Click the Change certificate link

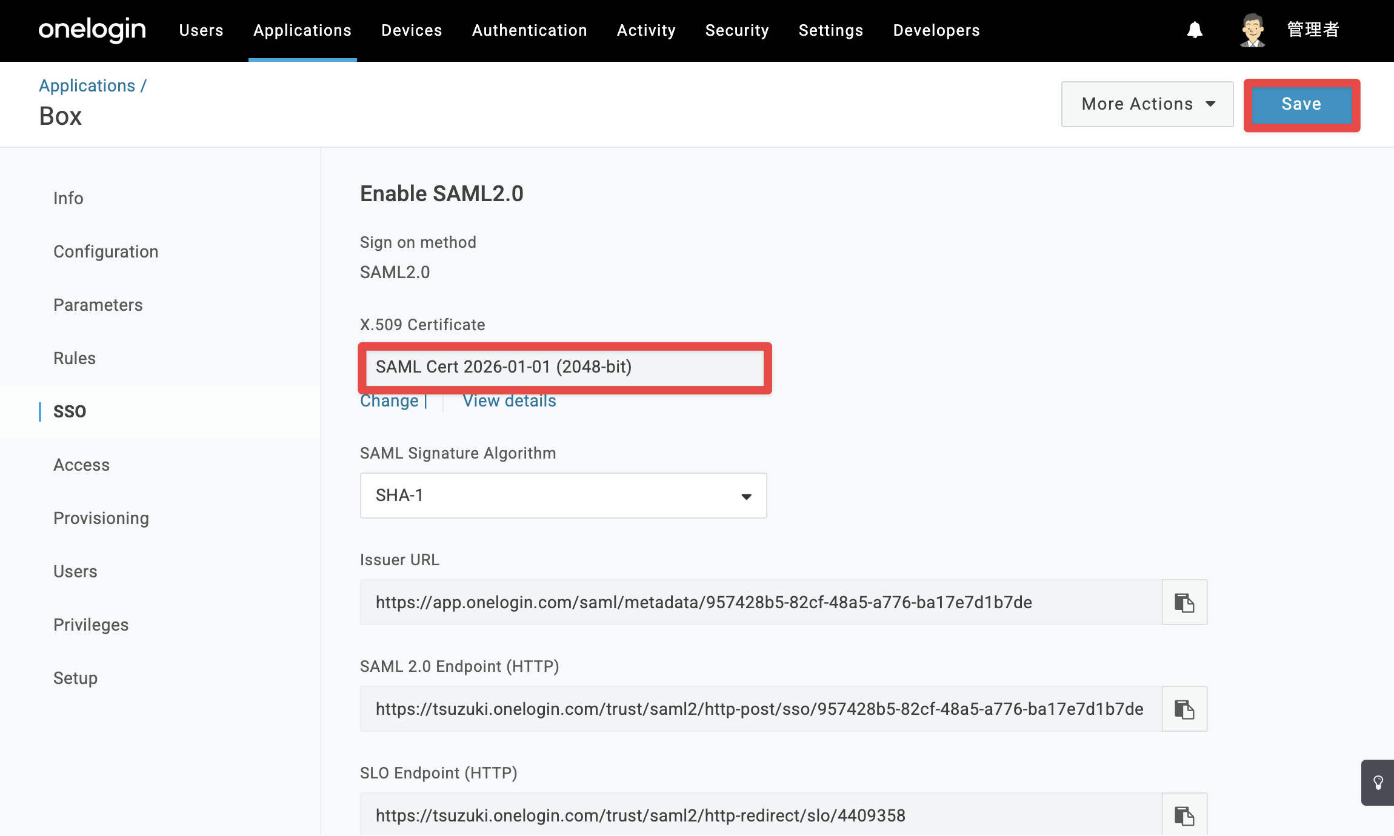click(x=389, y=401)
